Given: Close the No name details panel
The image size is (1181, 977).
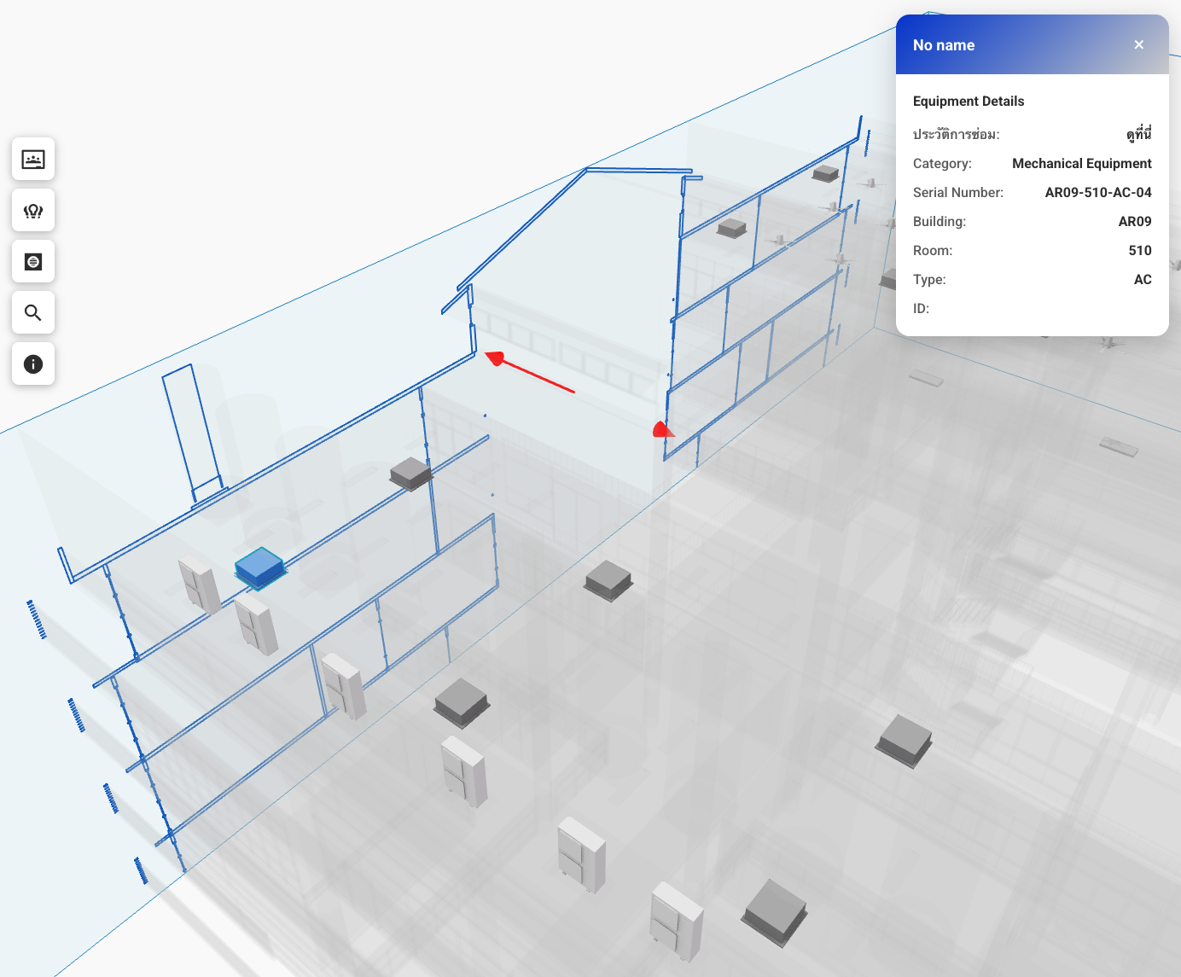Looking at the screenshot, I should click(1138, 44).
